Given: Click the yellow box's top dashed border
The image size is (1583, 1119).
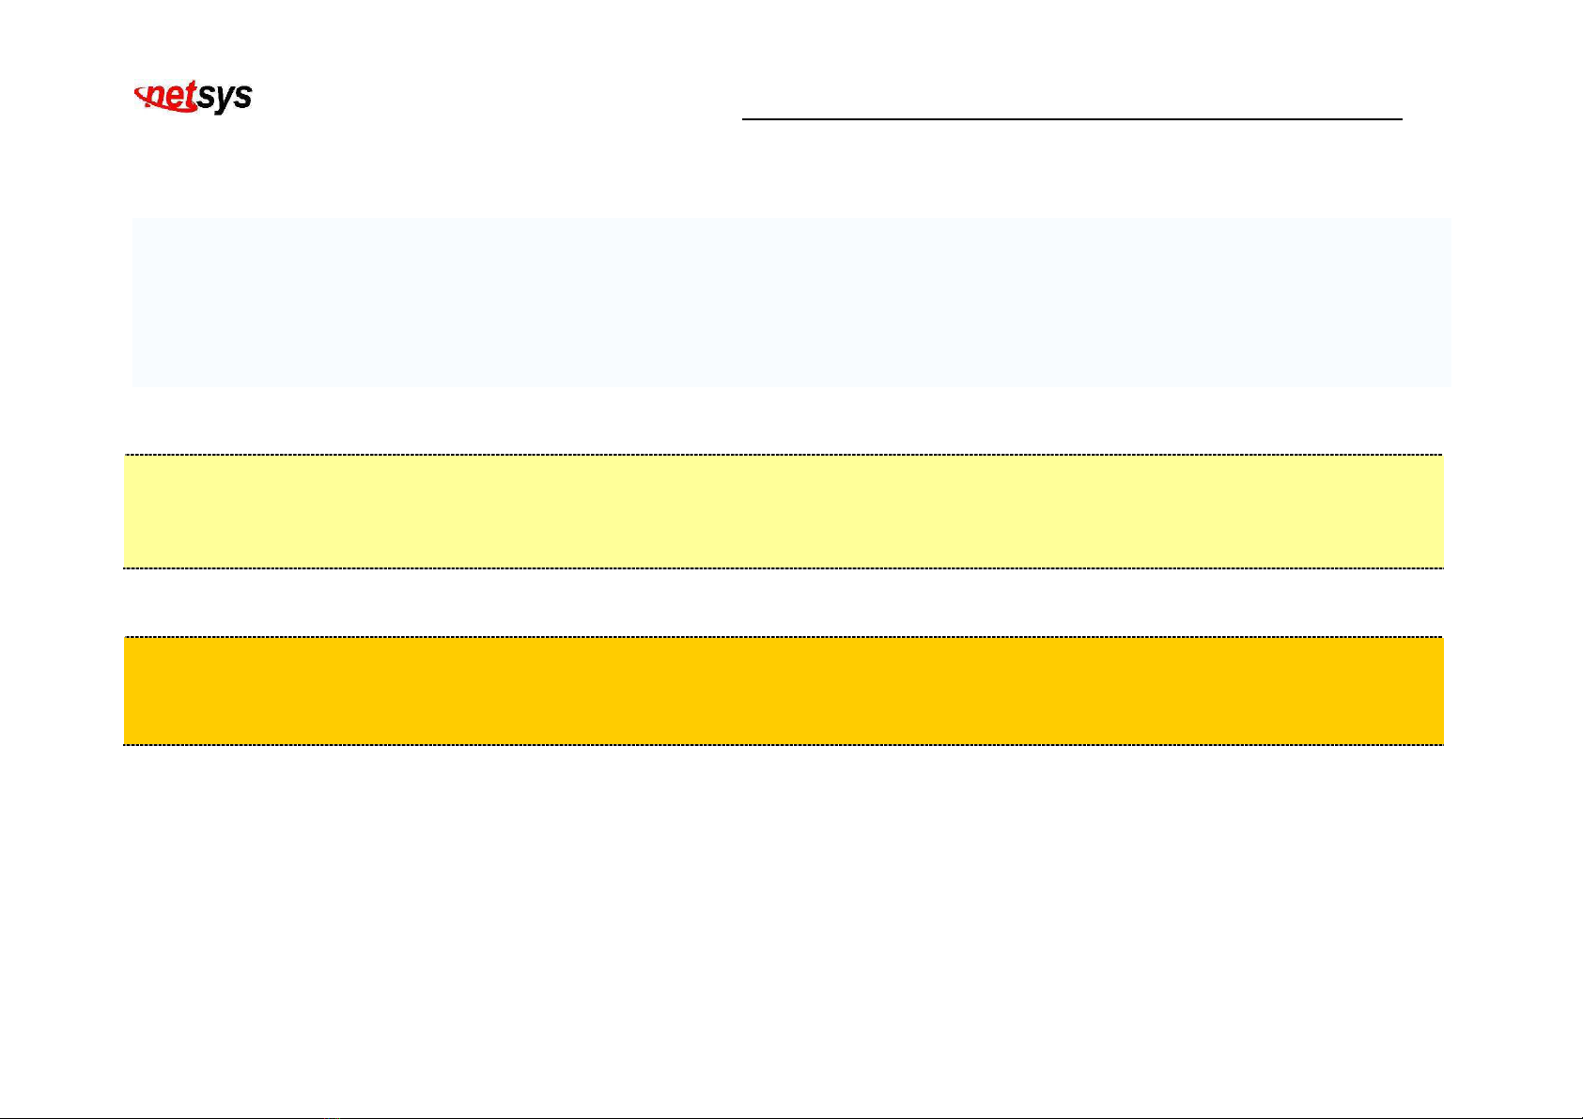Looking at the screenshot, I should pos(784,455).
